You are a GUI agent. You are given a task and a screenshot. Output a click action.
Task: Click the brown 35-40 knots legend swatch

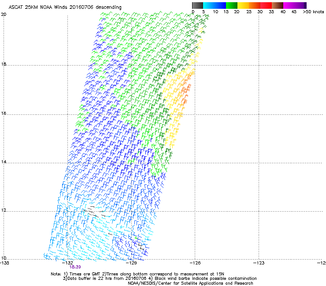click(278, 5)
